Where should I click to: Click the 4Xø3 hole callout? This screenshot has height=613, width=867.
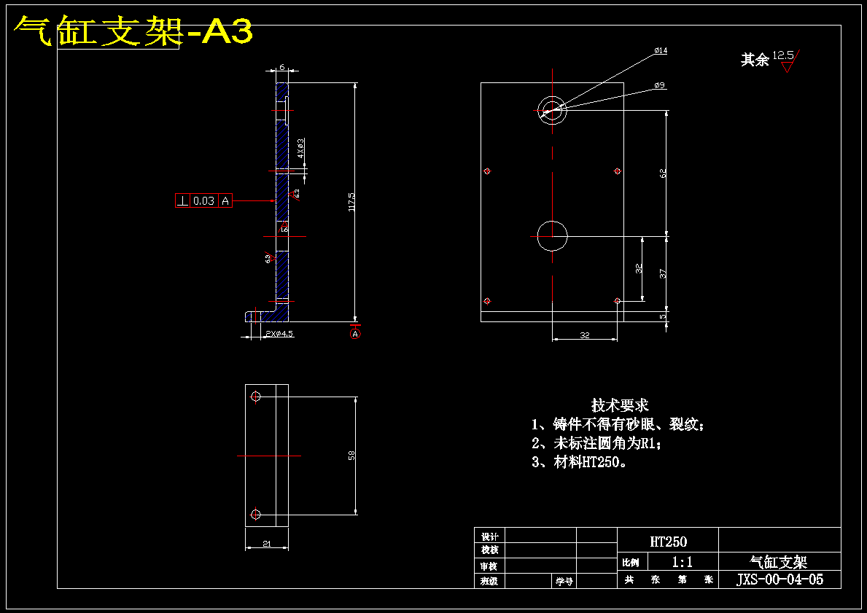pyautogui.click(x=301, y=148)
